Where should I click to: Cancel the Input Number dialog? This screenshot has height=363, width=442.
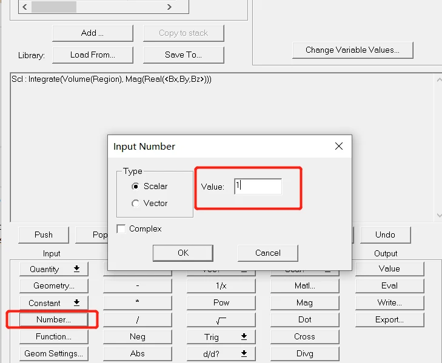point(268,253)
